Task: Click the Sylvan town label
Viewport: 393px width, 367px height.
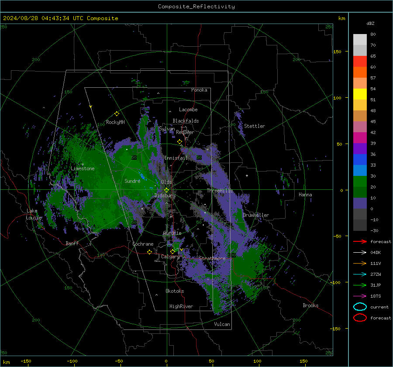Action: (167, 129)
